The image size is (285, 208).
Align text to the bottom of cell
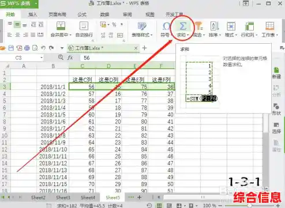click(25, 25)
